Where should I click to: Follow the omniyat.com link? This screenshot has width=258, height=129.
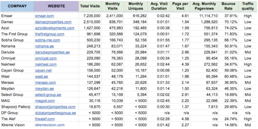pos(46,58)
